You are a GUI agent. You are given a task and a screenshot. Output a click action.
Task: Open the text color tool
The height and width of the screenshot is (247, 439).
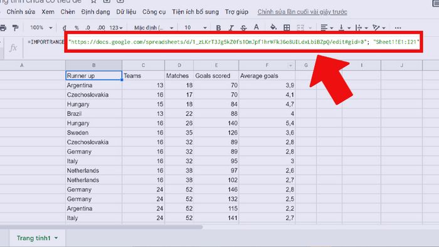[x=256, y=28]
